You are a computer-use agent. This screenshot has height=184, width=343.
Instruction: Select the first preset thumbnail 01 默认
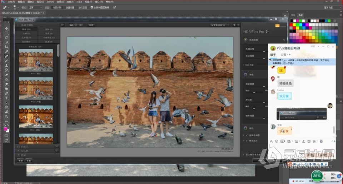point(36,60)
